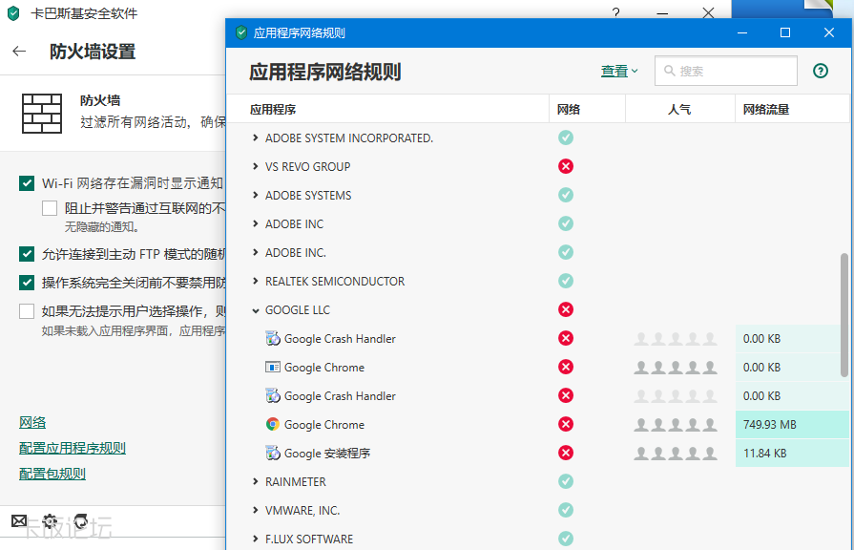Maximize the 应用程序网络规则 window
854x550 pixels.
point(785,32)
